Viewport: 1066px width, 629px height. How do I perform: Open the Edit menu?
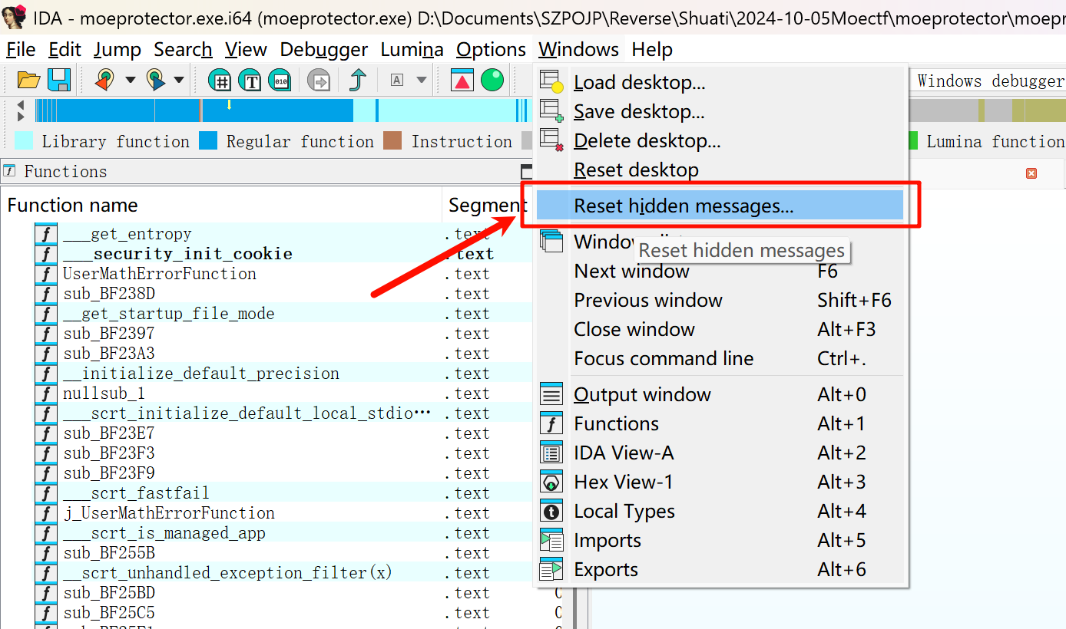[65, 50]
